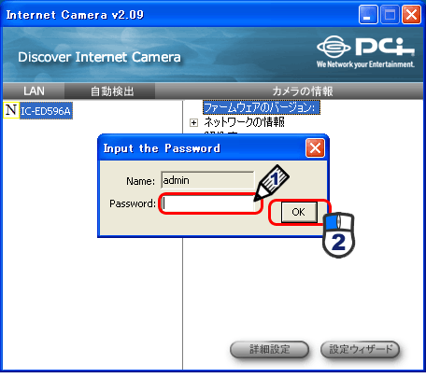Close the Internet Camera v2.09 window
Image resolution: width=426 pixels, height=392 pixels.
(411, 15)
